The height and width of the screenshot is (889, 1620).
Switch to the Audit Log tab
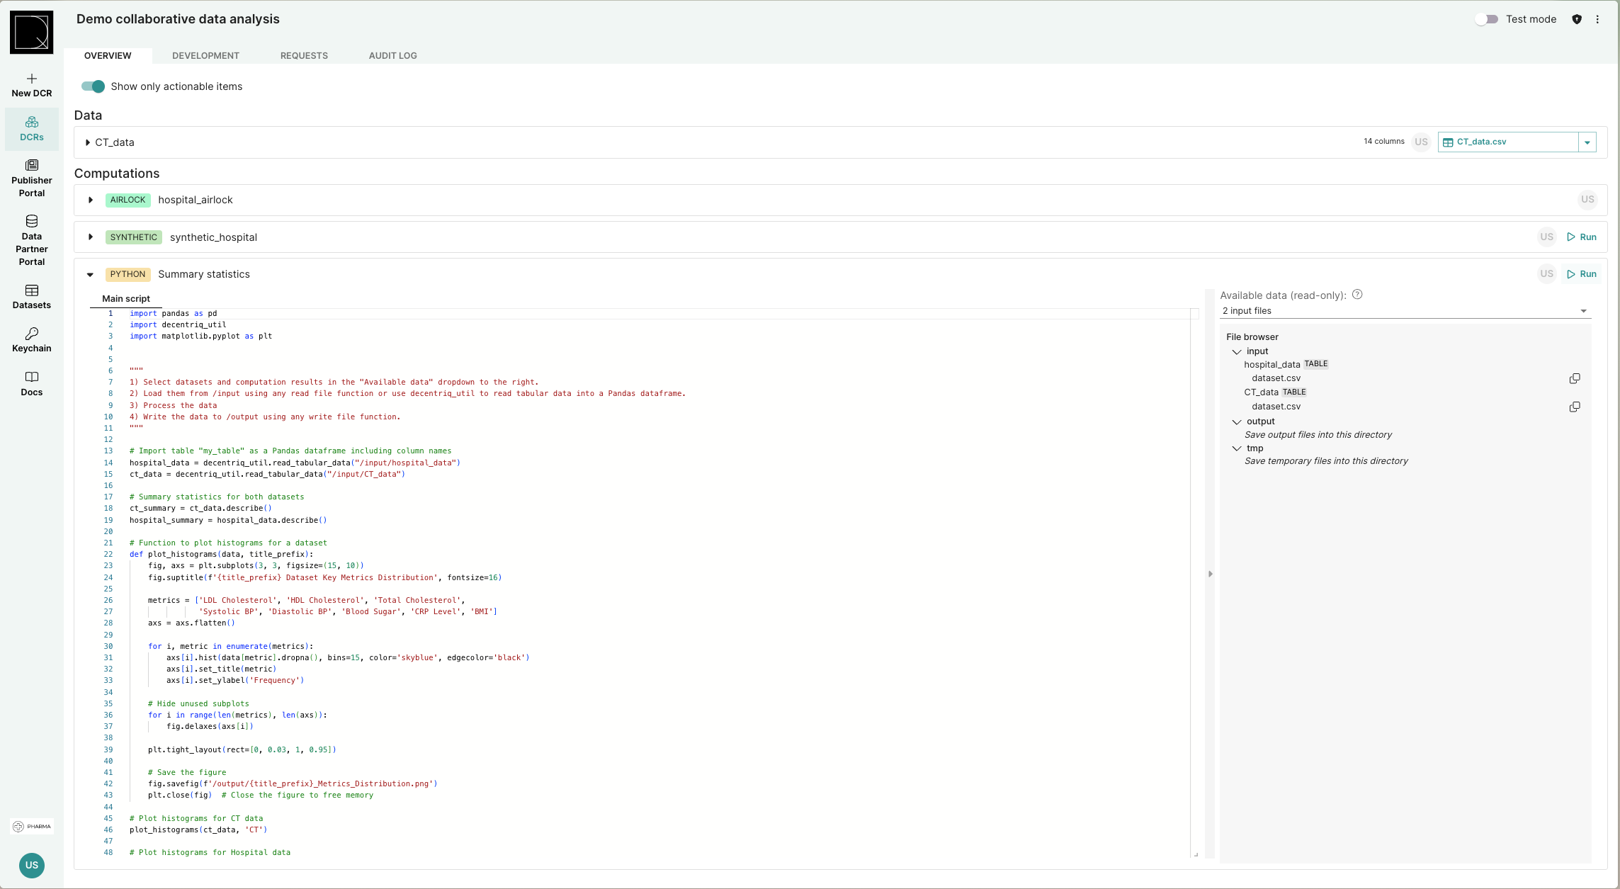(x=392, y=55)
